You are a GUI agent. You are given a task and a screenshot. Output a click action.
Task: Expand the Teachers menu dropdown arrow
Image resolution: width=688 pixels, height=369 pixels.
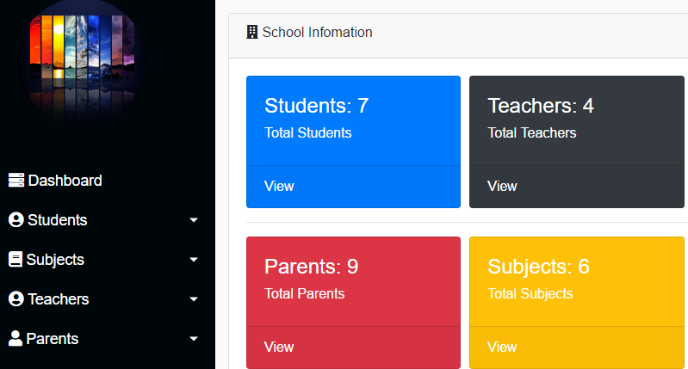click(x=194, y=299)
